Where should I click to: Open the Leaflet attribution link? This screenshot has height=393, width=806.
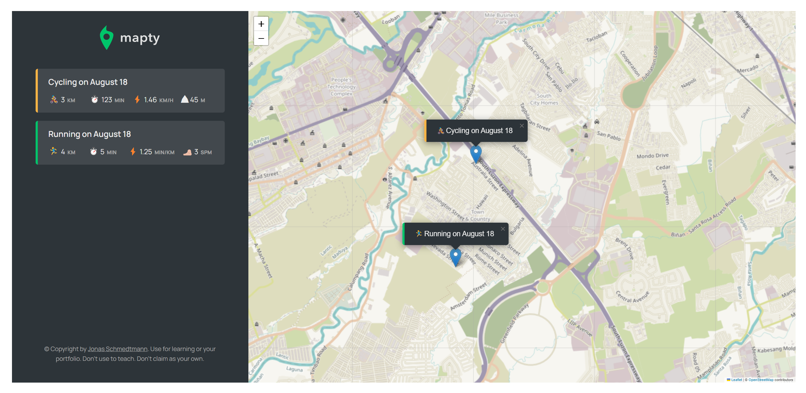tap(736, 380)
